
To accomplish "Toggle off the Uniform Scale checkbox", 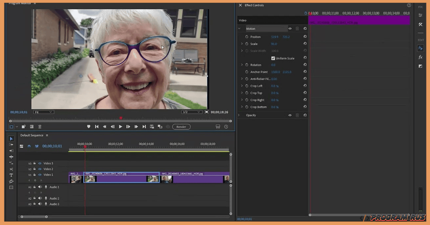I will coord(273,58).
